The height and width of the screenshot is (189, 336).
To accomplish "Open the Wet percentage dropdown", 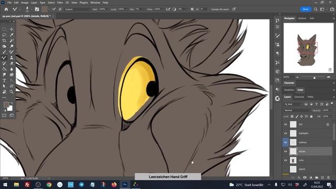I will tap(108, 9).
